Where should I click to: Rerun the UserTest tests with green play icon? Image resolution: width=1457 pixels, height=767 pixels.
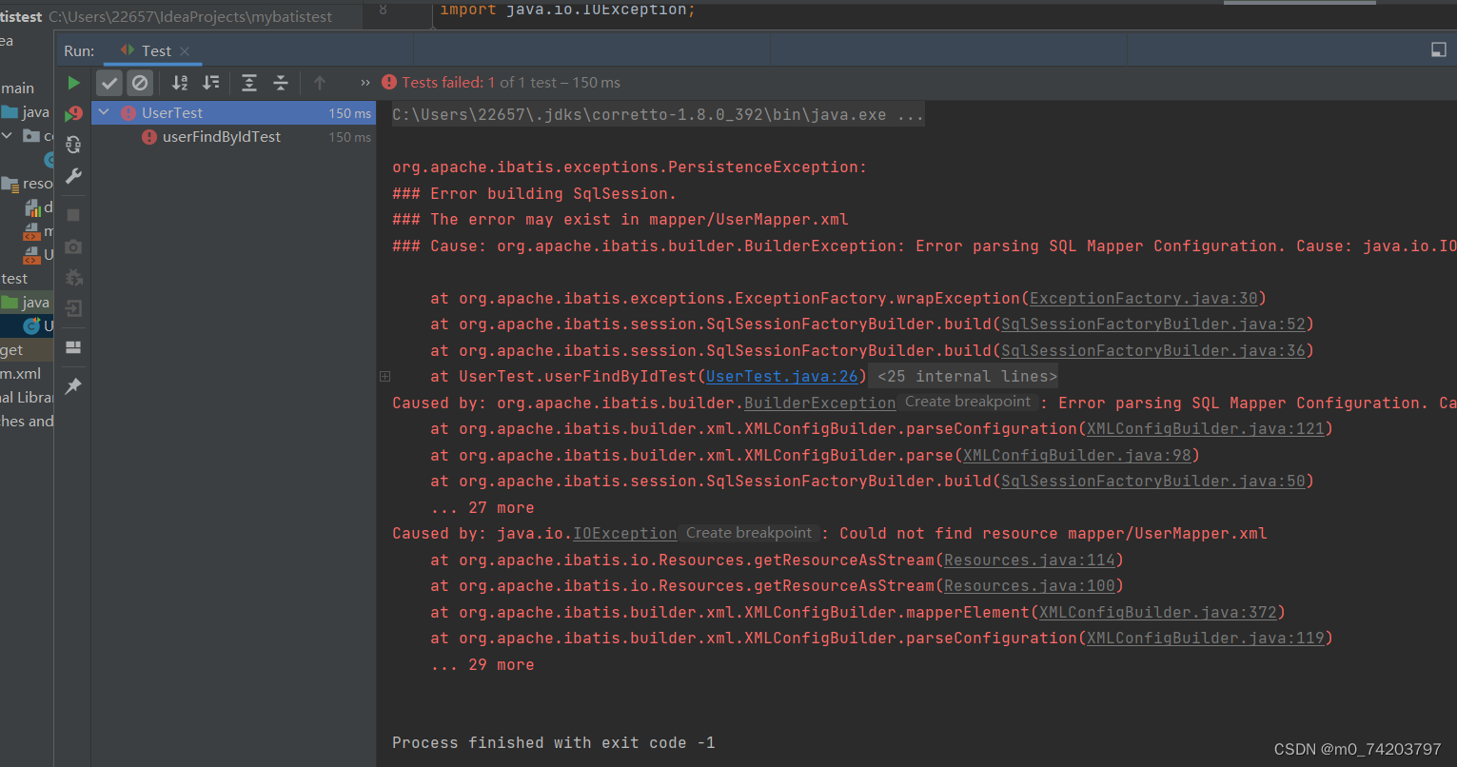click(x=73, y=83)
